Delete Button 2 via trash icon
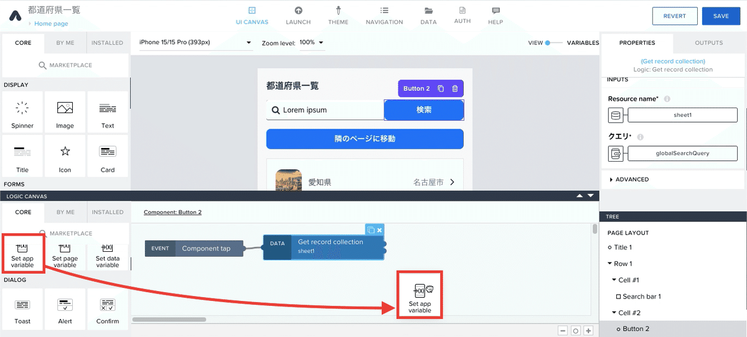The height and width of the screenshot is (337, 747). click(455, 89)
